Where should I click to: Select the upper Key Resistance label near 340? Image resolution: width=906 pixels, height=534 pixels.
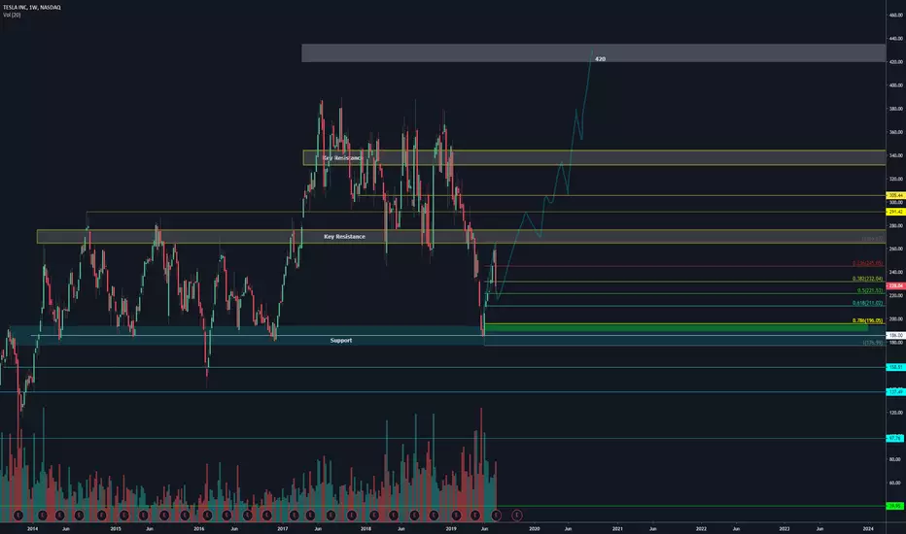[341, 157]
